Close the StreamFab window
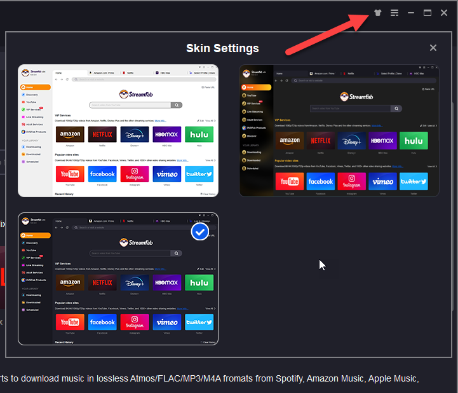 coord(444,13)
